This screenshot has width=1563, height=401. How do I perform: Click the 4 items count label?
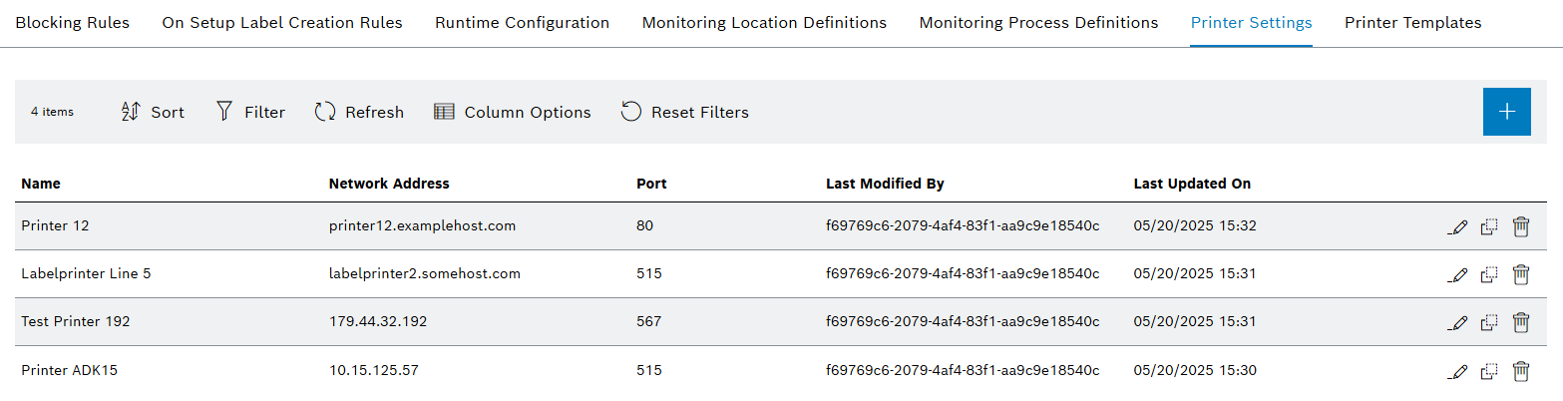pos(52,112)
